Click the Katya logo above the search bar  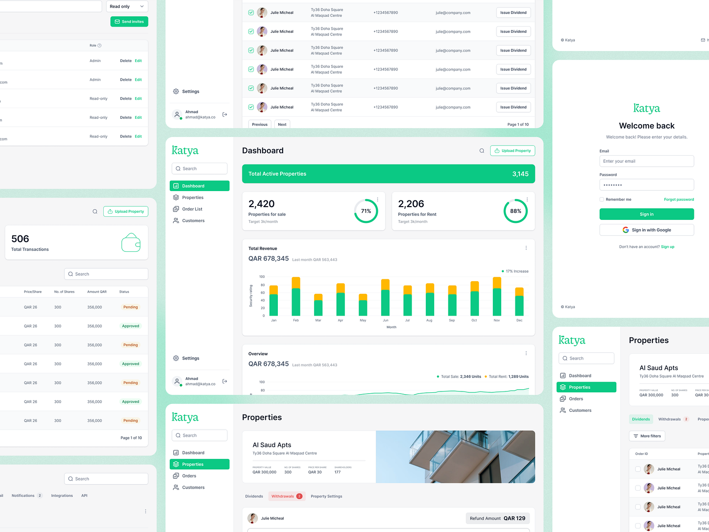point(185,151)
